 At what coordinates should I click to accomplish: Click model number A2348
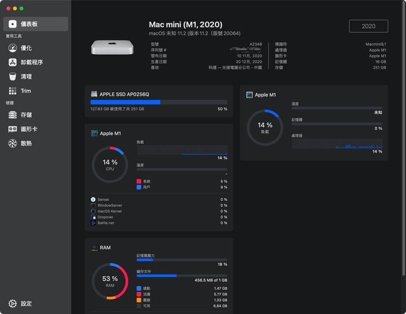[255, 45]
